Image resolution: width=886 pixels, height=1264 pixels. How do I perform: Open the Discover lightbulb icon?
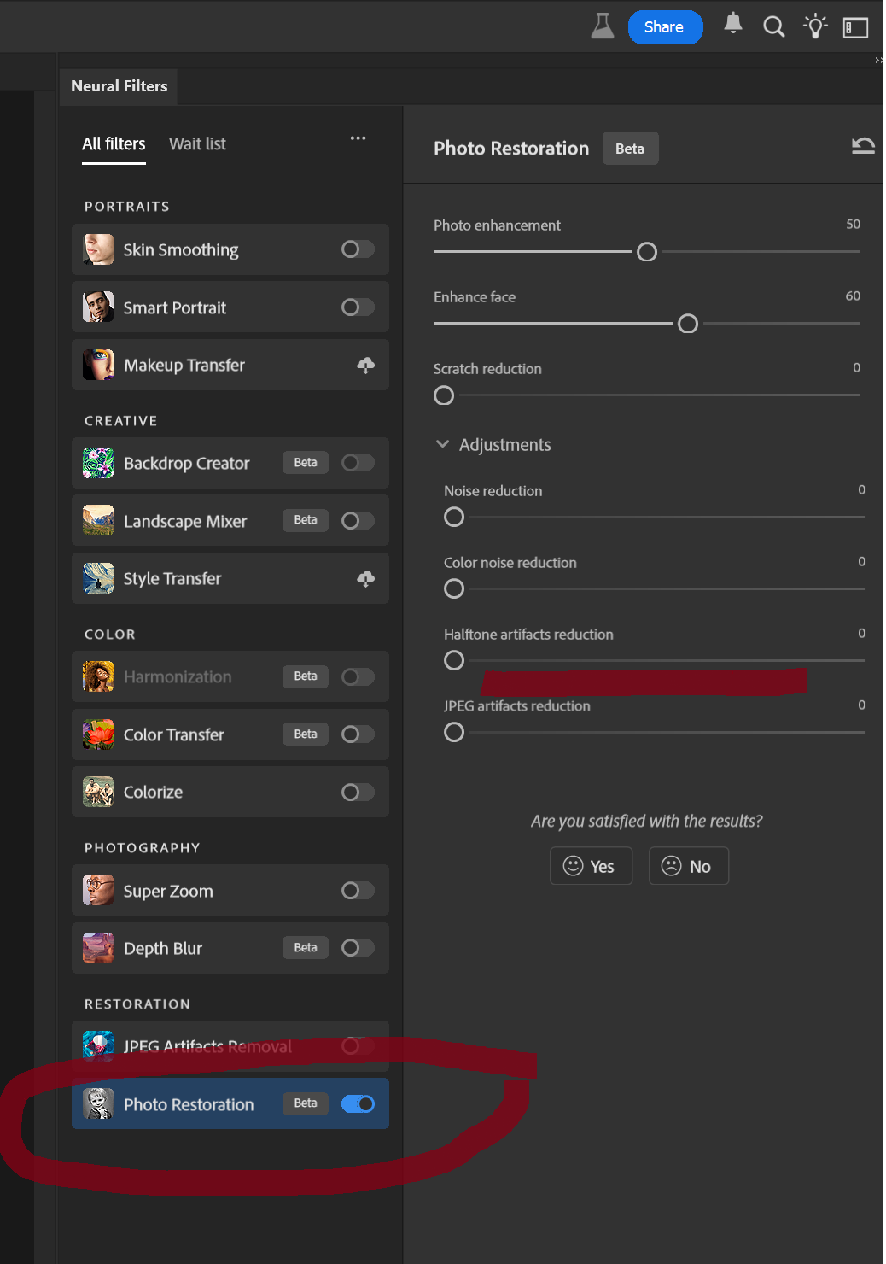[815, 26]
